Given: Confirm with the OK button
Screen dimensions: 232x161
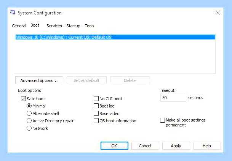Looking at the screenshot, I should (x=114, y=146).
